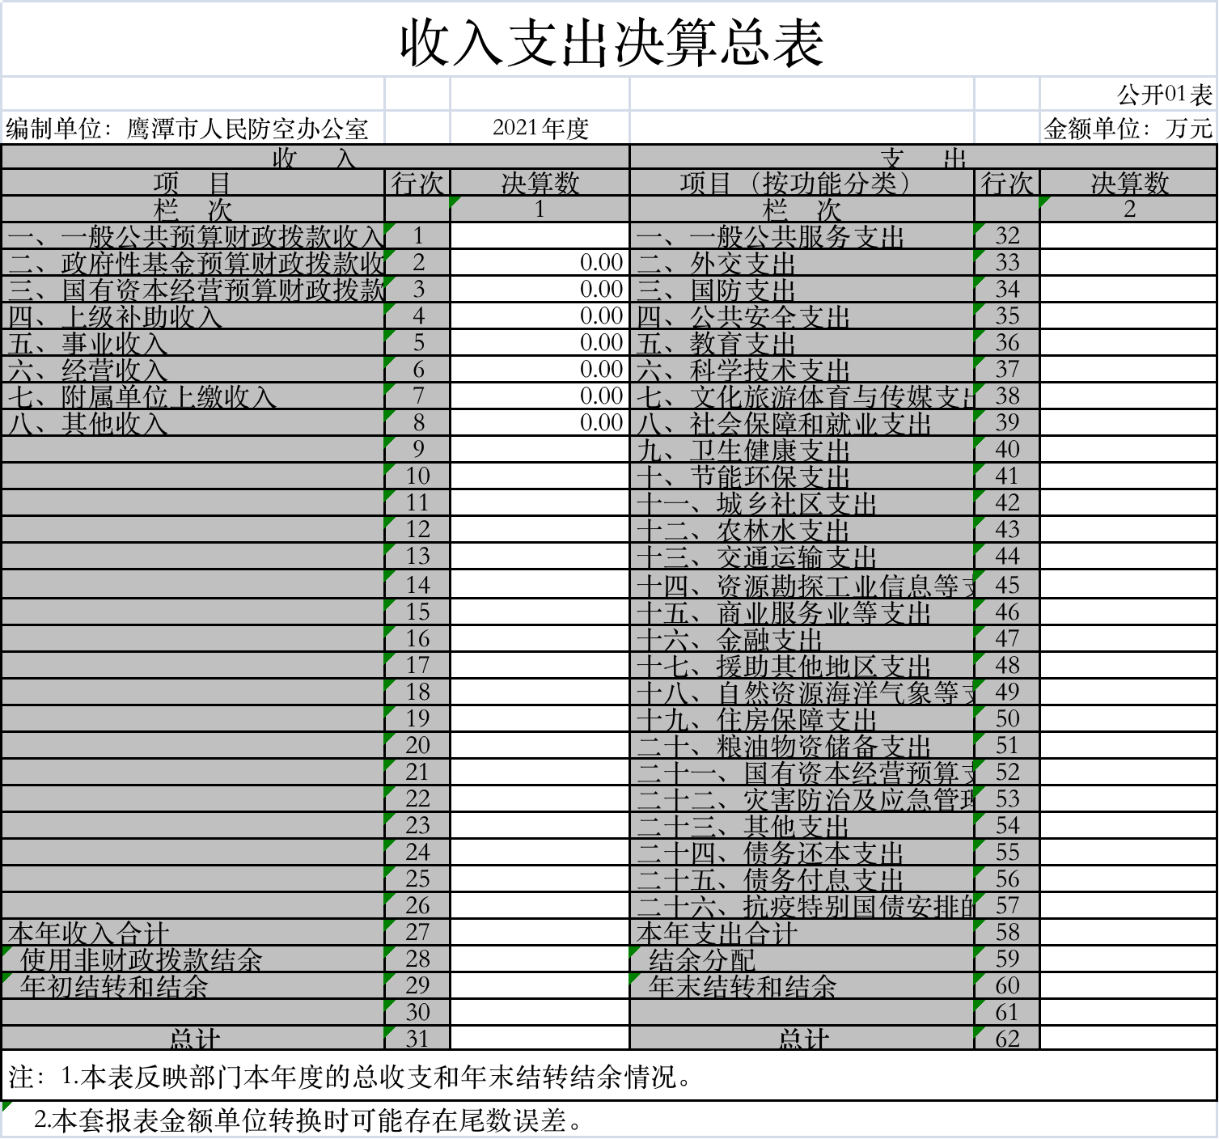Select the 二十三、其他支出 cell

click(802, 826)
